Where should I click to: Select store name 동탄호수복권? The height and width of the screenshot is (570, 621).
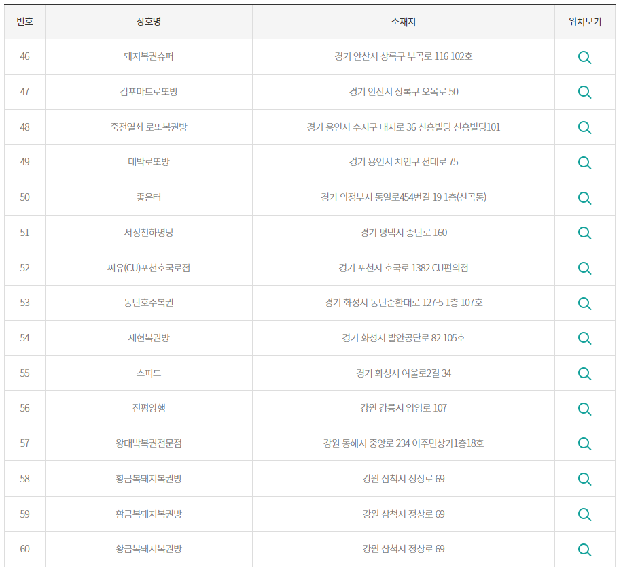(149, 303)
